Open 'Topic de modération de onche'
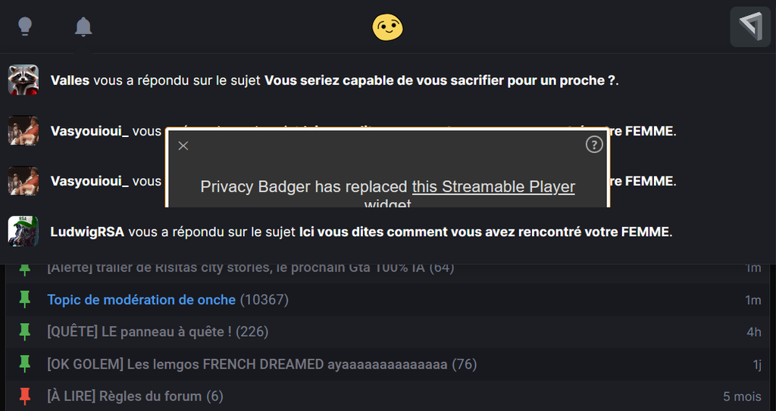Viewport: 776px width, 411px height. pos(141,300)
